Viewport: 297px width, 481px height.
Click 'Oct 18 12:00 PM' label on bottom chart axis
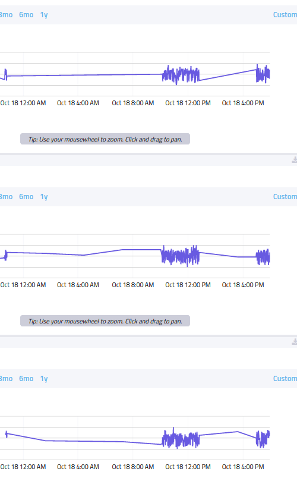(188, 467)
